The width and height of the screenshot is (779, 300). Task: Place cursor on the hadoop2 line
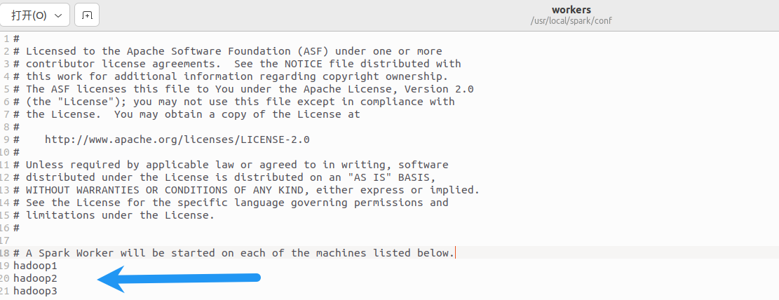point(35,278)
